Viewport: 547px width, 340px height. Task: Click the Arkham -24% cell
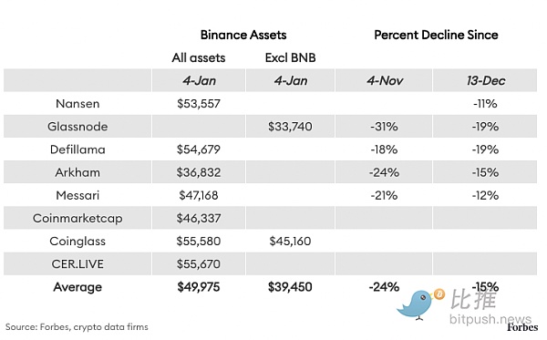point(384,172)
